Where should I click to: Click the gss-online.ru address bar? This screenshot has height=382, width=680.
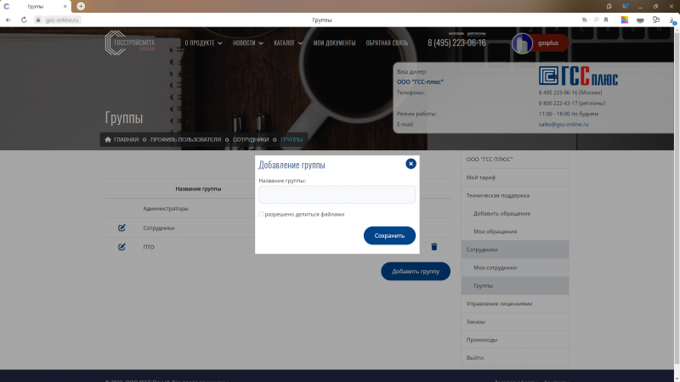pos(62,20)
